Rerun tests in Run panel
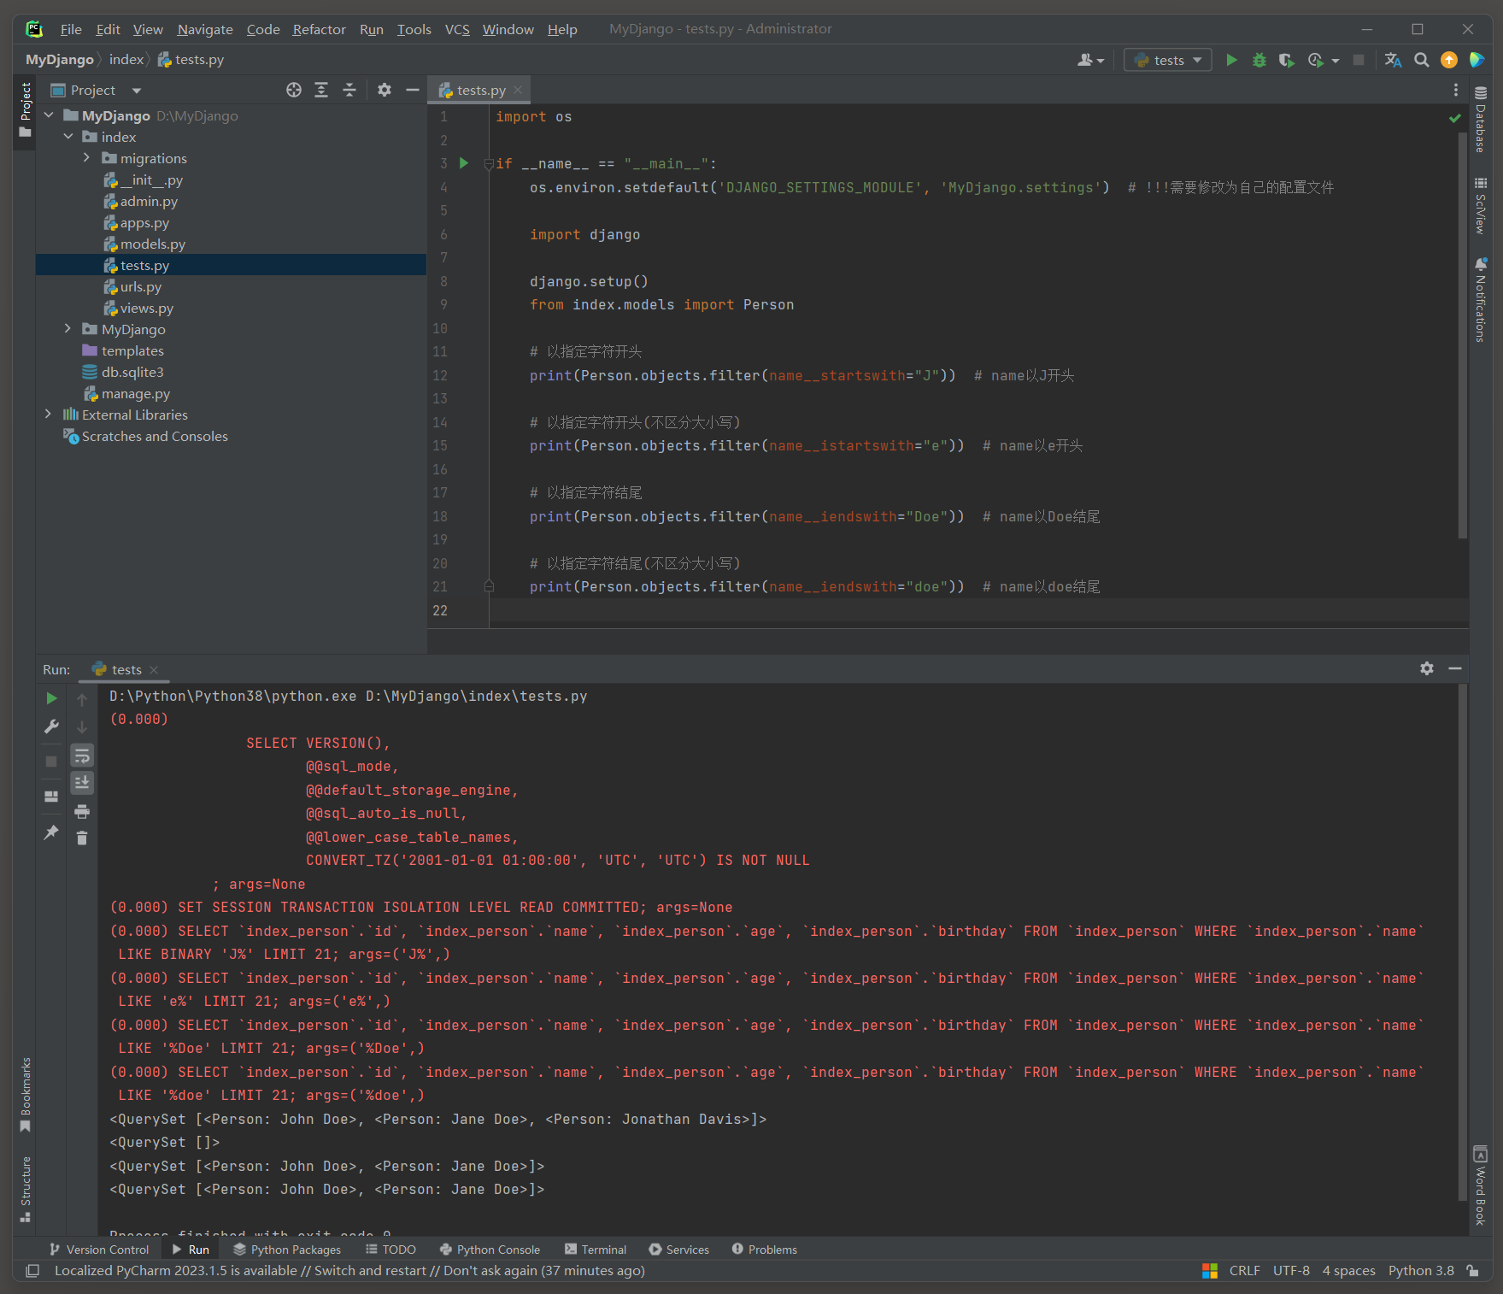The image size is (1503, 1294). point(51,698)
